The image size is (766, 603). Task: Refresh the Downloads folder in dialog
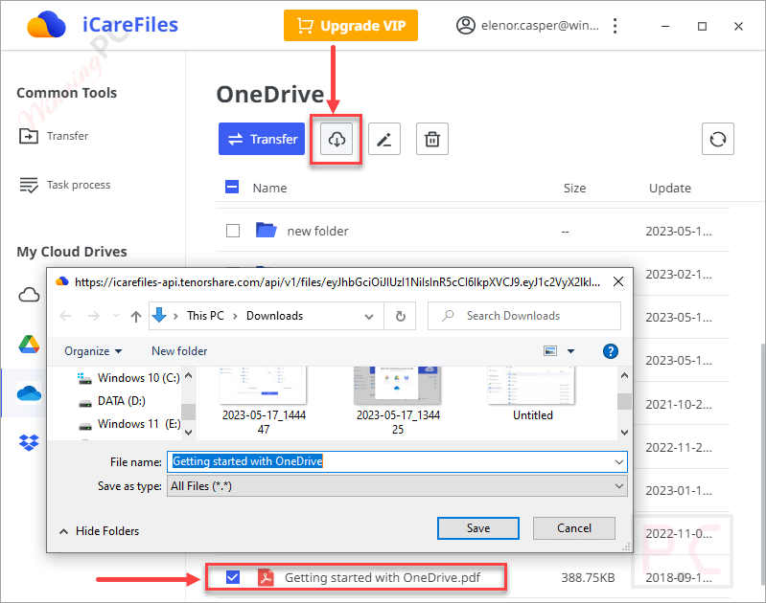(x=400, y=316)
